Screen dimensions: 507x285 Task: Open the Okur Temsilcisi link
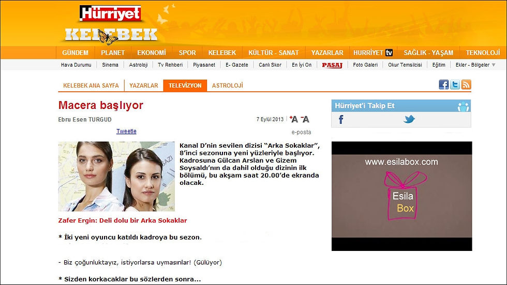coord(405,65)
